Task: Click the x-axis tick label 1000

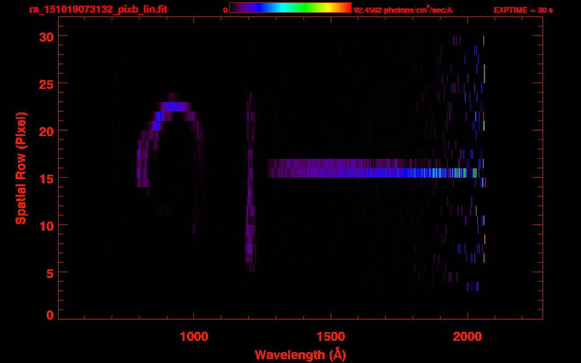Action: click(x=194, y=336)
